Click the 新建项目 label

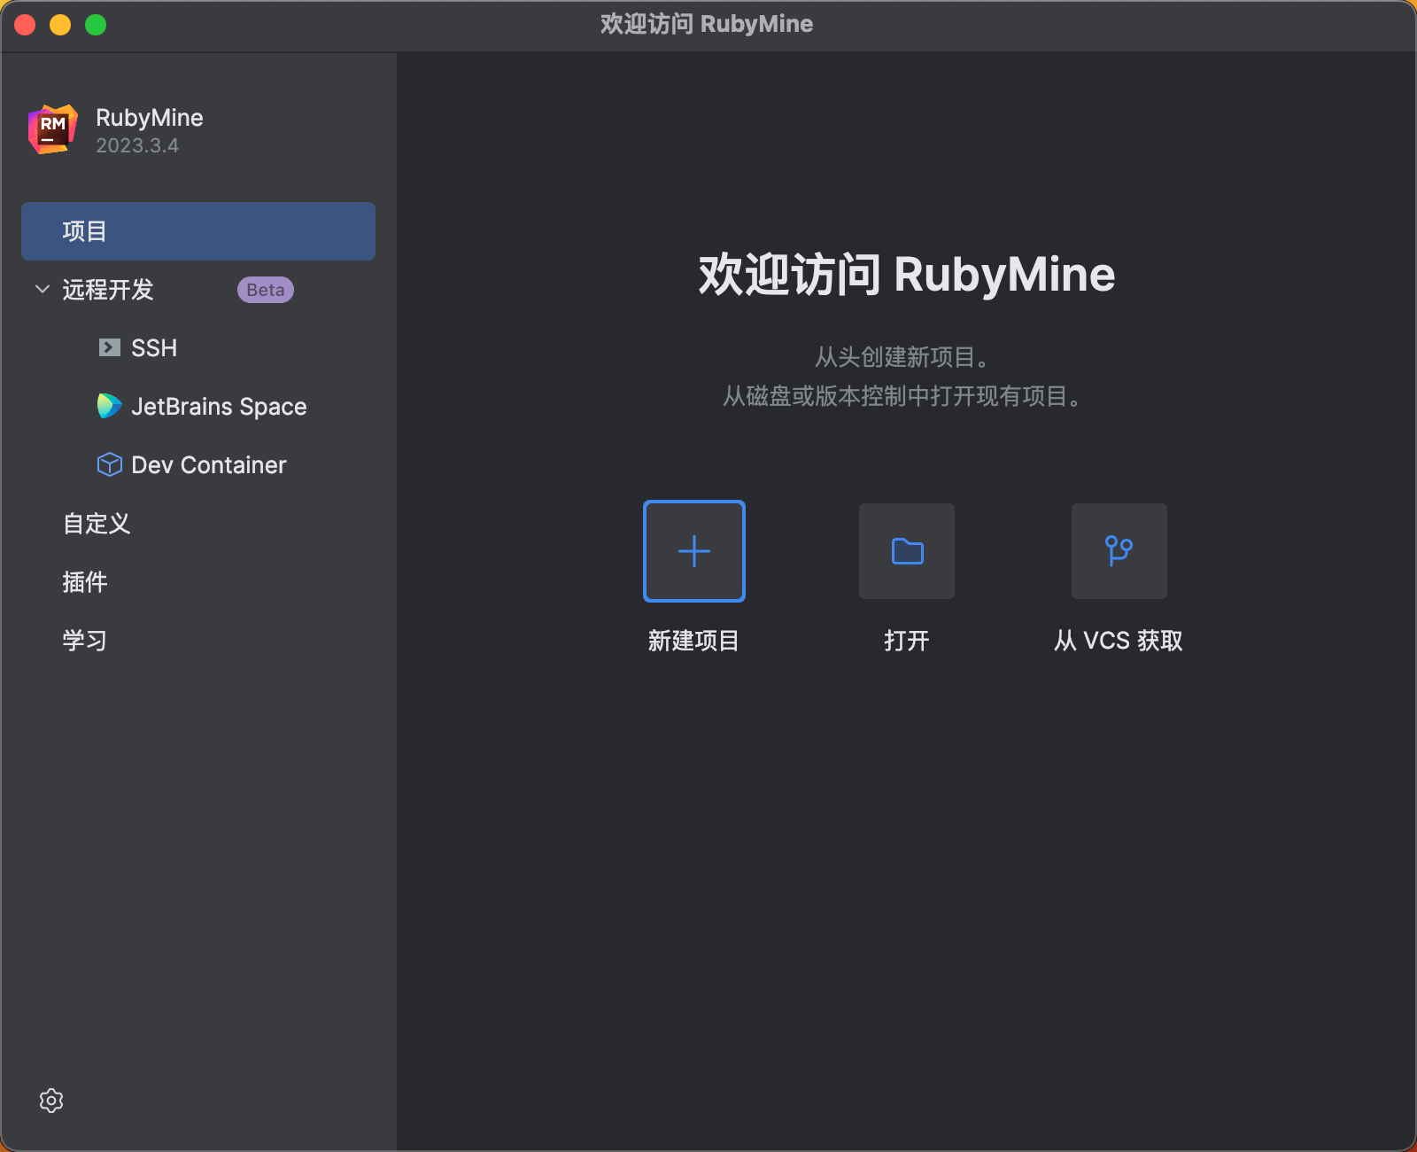pyautogui.click(x=693, y=641)
